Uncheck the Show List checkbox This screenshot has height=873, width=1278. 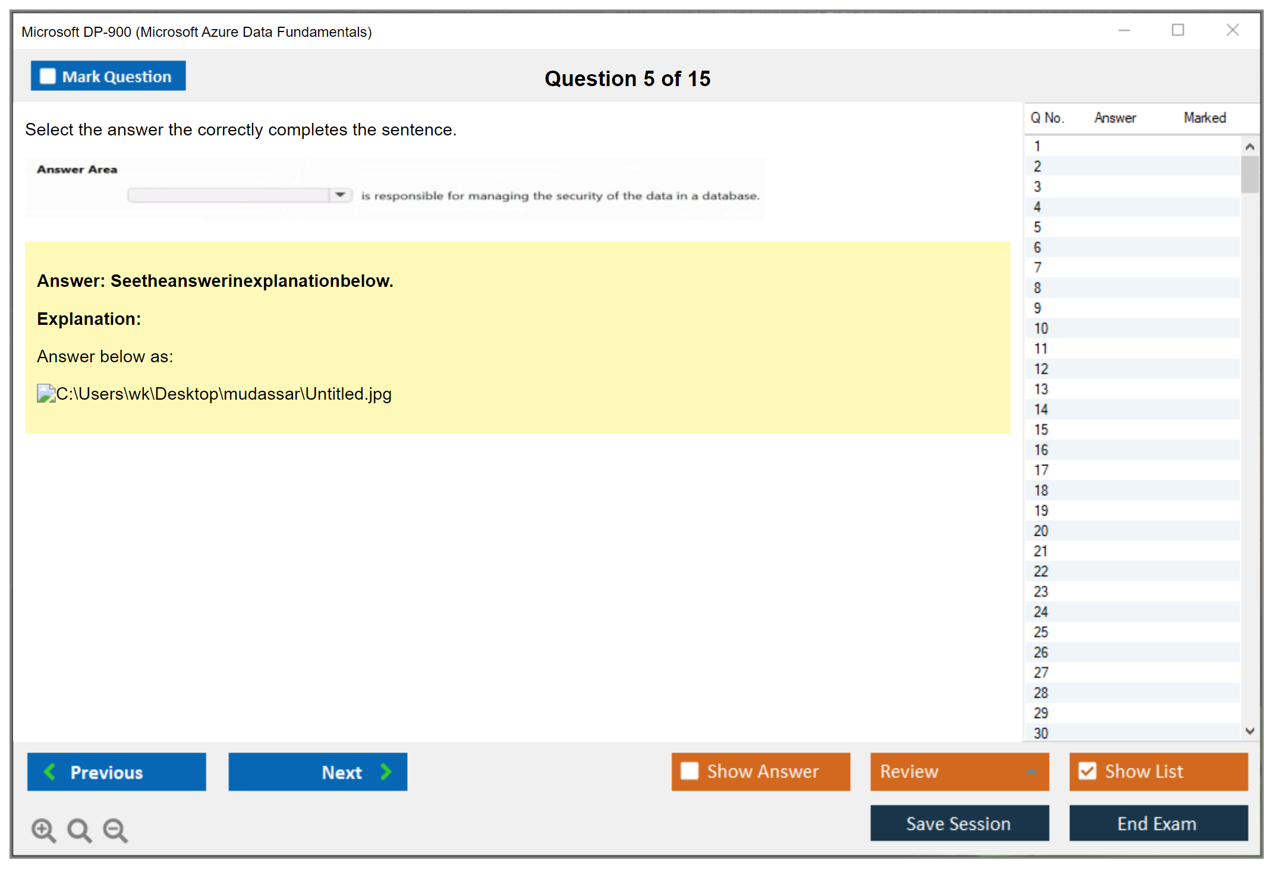(1087, 771)
